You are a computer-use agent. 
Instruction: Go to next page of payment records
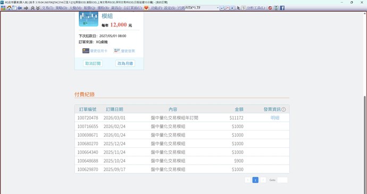(263, 180)
